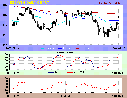Click the blue 89d ma legend line
The height and width of the screenshot is (98, 127).
pyautogui.click(x=60, y=48)
